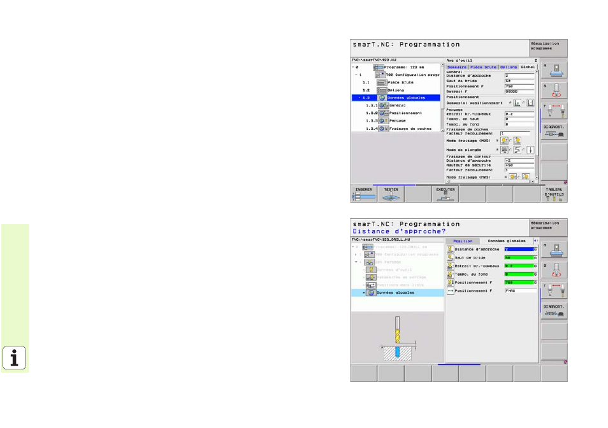Click the icon of 1.3.3 Perçage
The width and height of the screenshot is (608, 428).
[x=384, y=121]
